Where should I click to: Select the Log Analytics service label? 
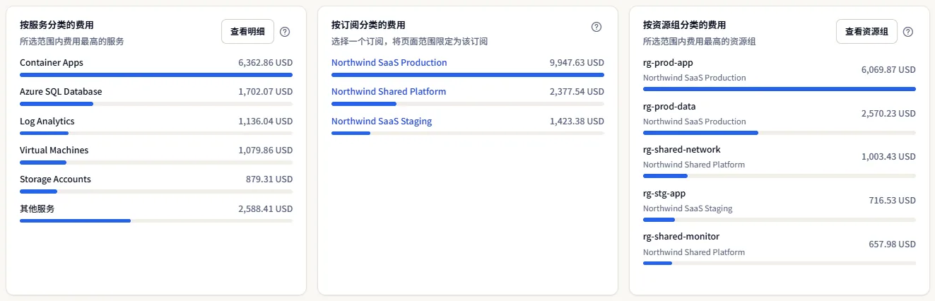click(x=47, y=122)
